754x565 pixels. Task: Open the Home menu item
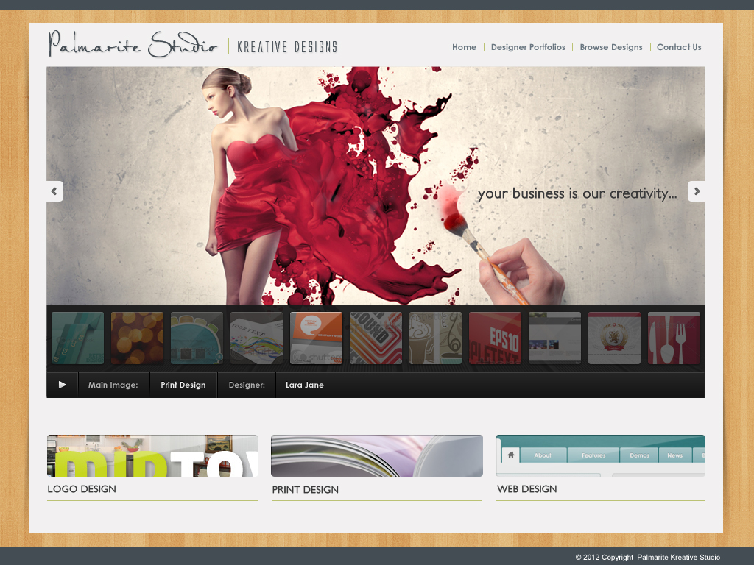[x=464, y=47]
